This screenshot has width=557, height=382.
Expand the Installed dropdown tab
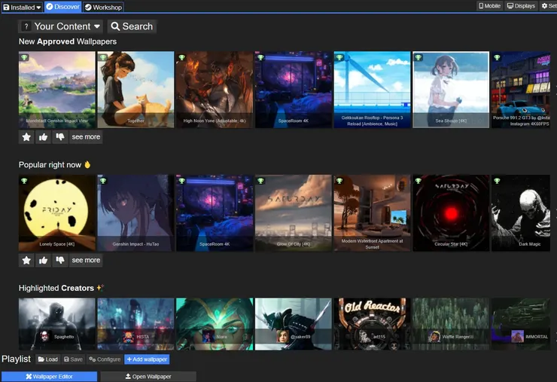pyautogui.click(x=22, y=7)
